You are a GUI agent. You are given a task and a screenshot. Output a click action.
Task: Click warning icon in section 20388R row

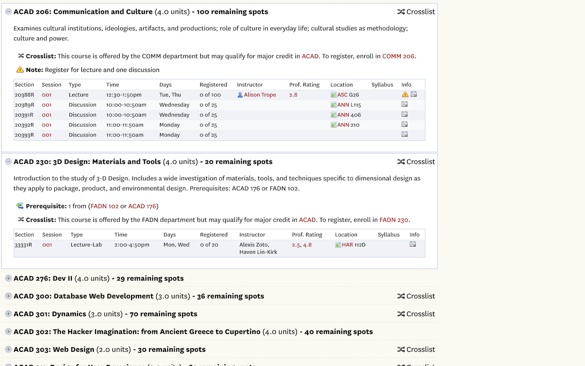click(405, 95)
